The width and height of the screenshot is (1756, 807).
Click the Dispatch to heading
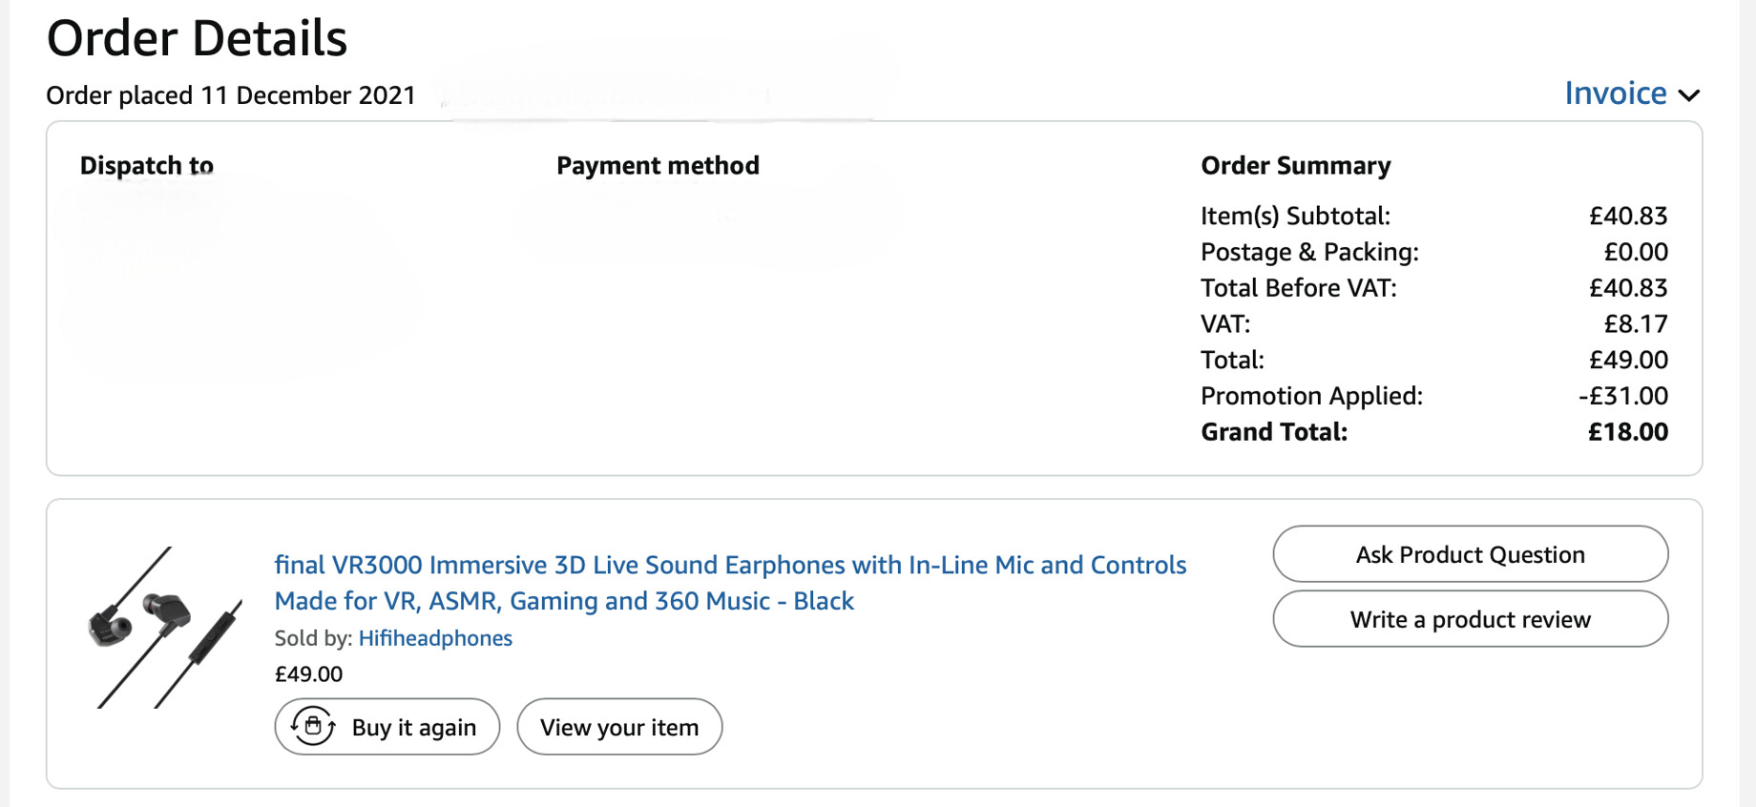146,166
